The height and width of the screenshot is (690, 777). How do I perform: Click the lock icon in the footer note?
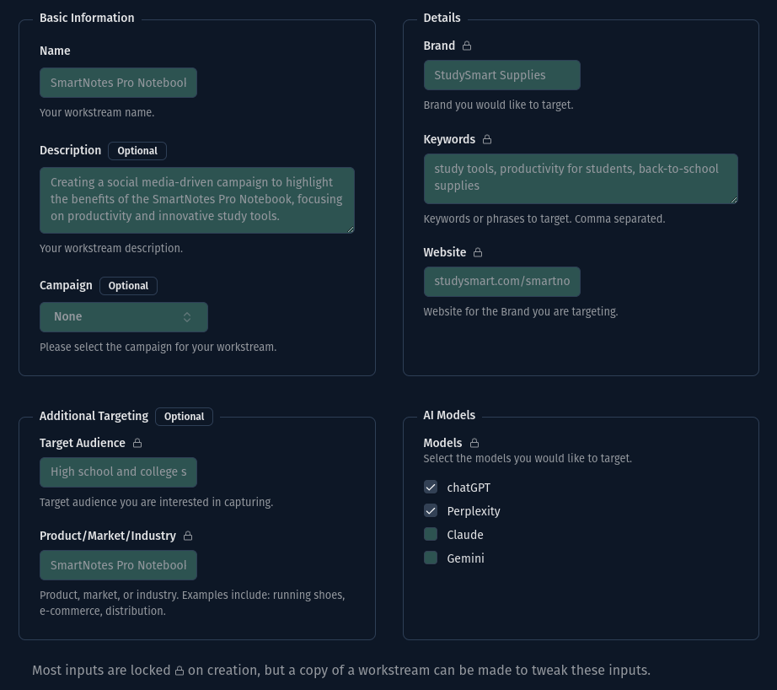[179, 671]
